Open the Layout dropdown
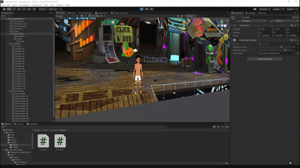This screenshot has width=300, height=168. pos(291,9)
